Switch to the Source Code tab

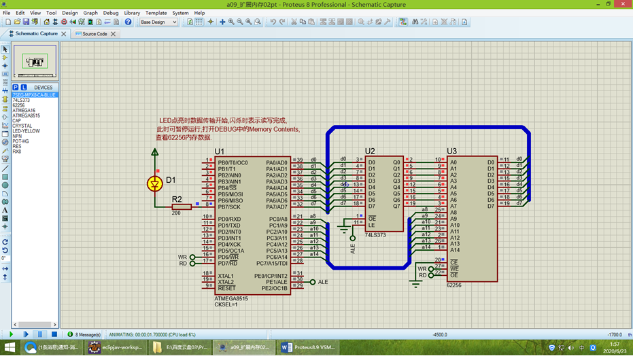pyautogui.click(x=95, y=33)
